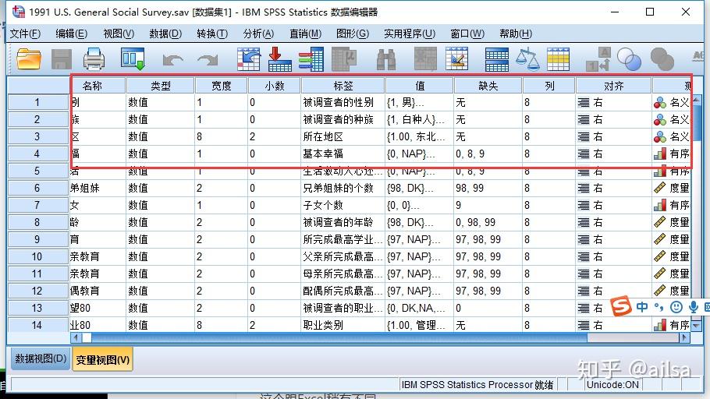Click the Show all variables icon

click(x=662, y=59)
